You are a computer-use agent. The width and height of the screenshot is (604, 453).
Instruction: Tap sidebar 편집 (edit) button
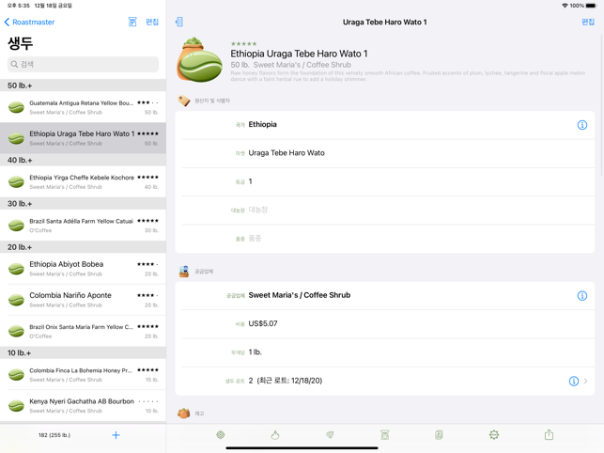click(x=152, y=22)
